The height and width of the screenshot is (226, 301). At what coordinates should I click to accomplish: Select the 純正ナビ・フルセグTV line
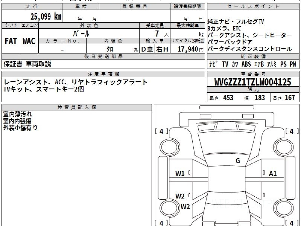pyautogui.click(x=236, y=22)
